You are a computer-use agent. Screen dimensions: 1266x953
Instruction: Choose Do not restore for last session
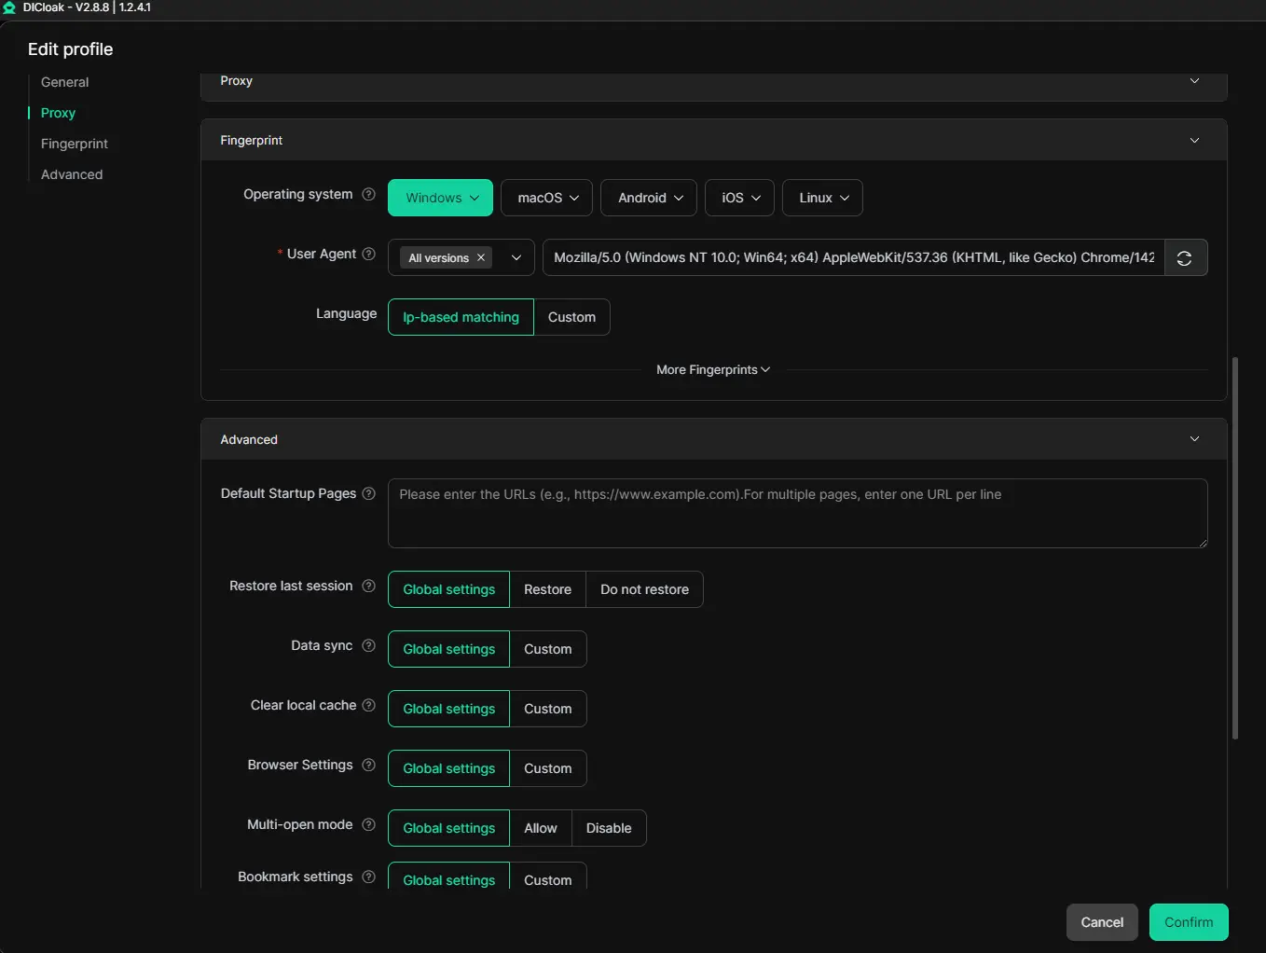[644, 590]
